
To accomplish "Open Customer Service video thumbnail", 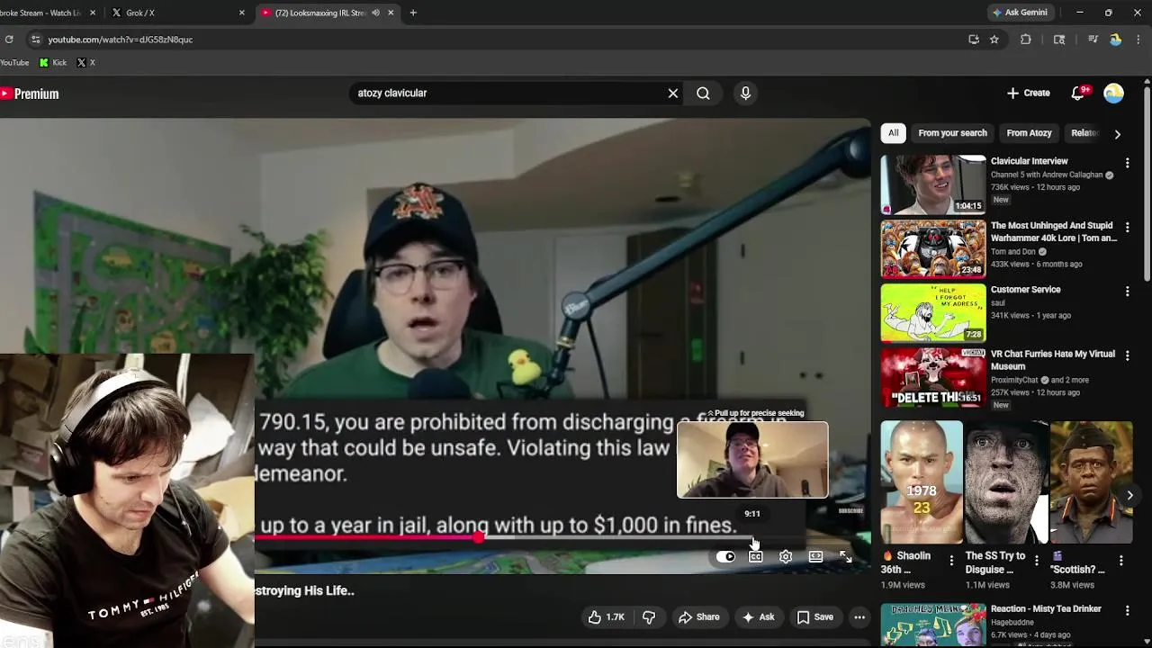I will point(933,313).
